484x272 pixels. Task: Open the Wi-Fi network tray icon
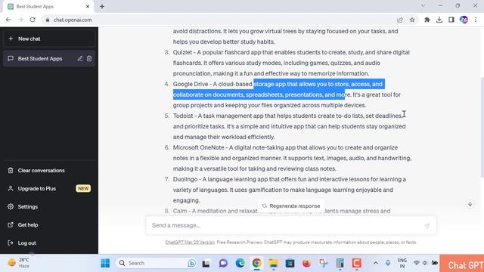click(417, 263)
